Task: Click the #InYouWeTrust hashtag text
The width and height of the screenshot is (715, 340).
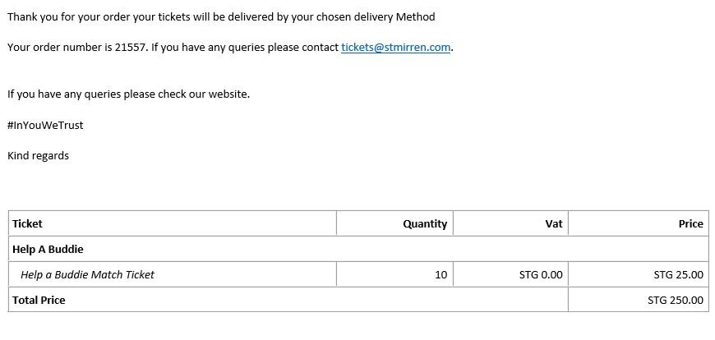Action: pyautogui.click(x=45, y=126)
